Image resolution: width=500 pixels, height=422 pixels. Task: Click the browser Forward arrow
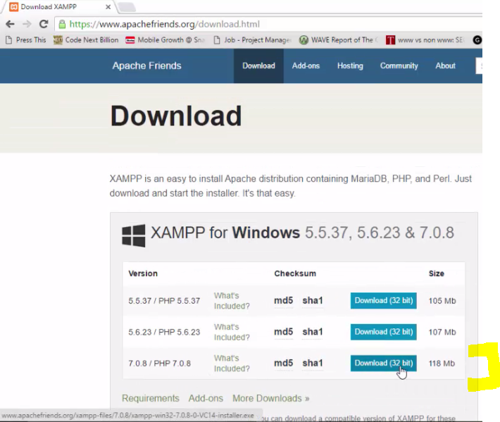click(x=27, y=24)
